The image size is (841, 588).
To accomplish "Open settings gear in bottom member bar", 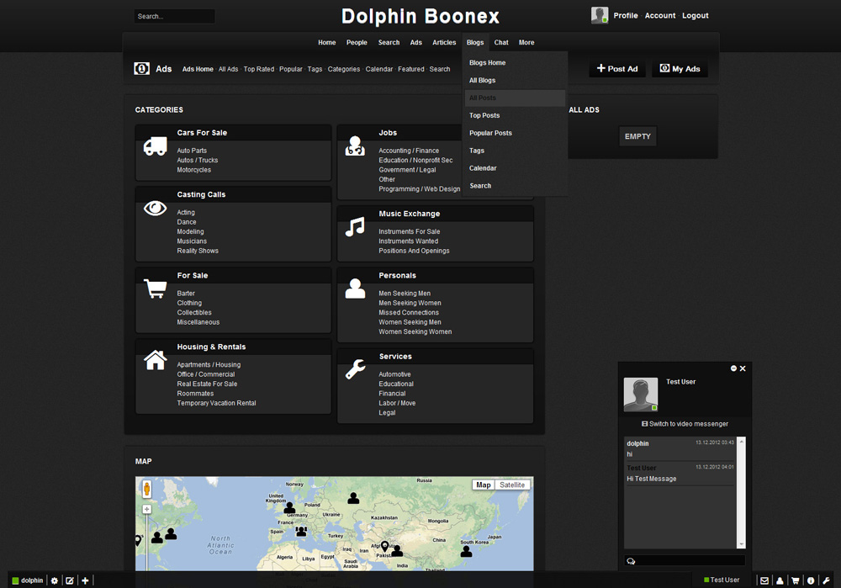I will point(54,580).
